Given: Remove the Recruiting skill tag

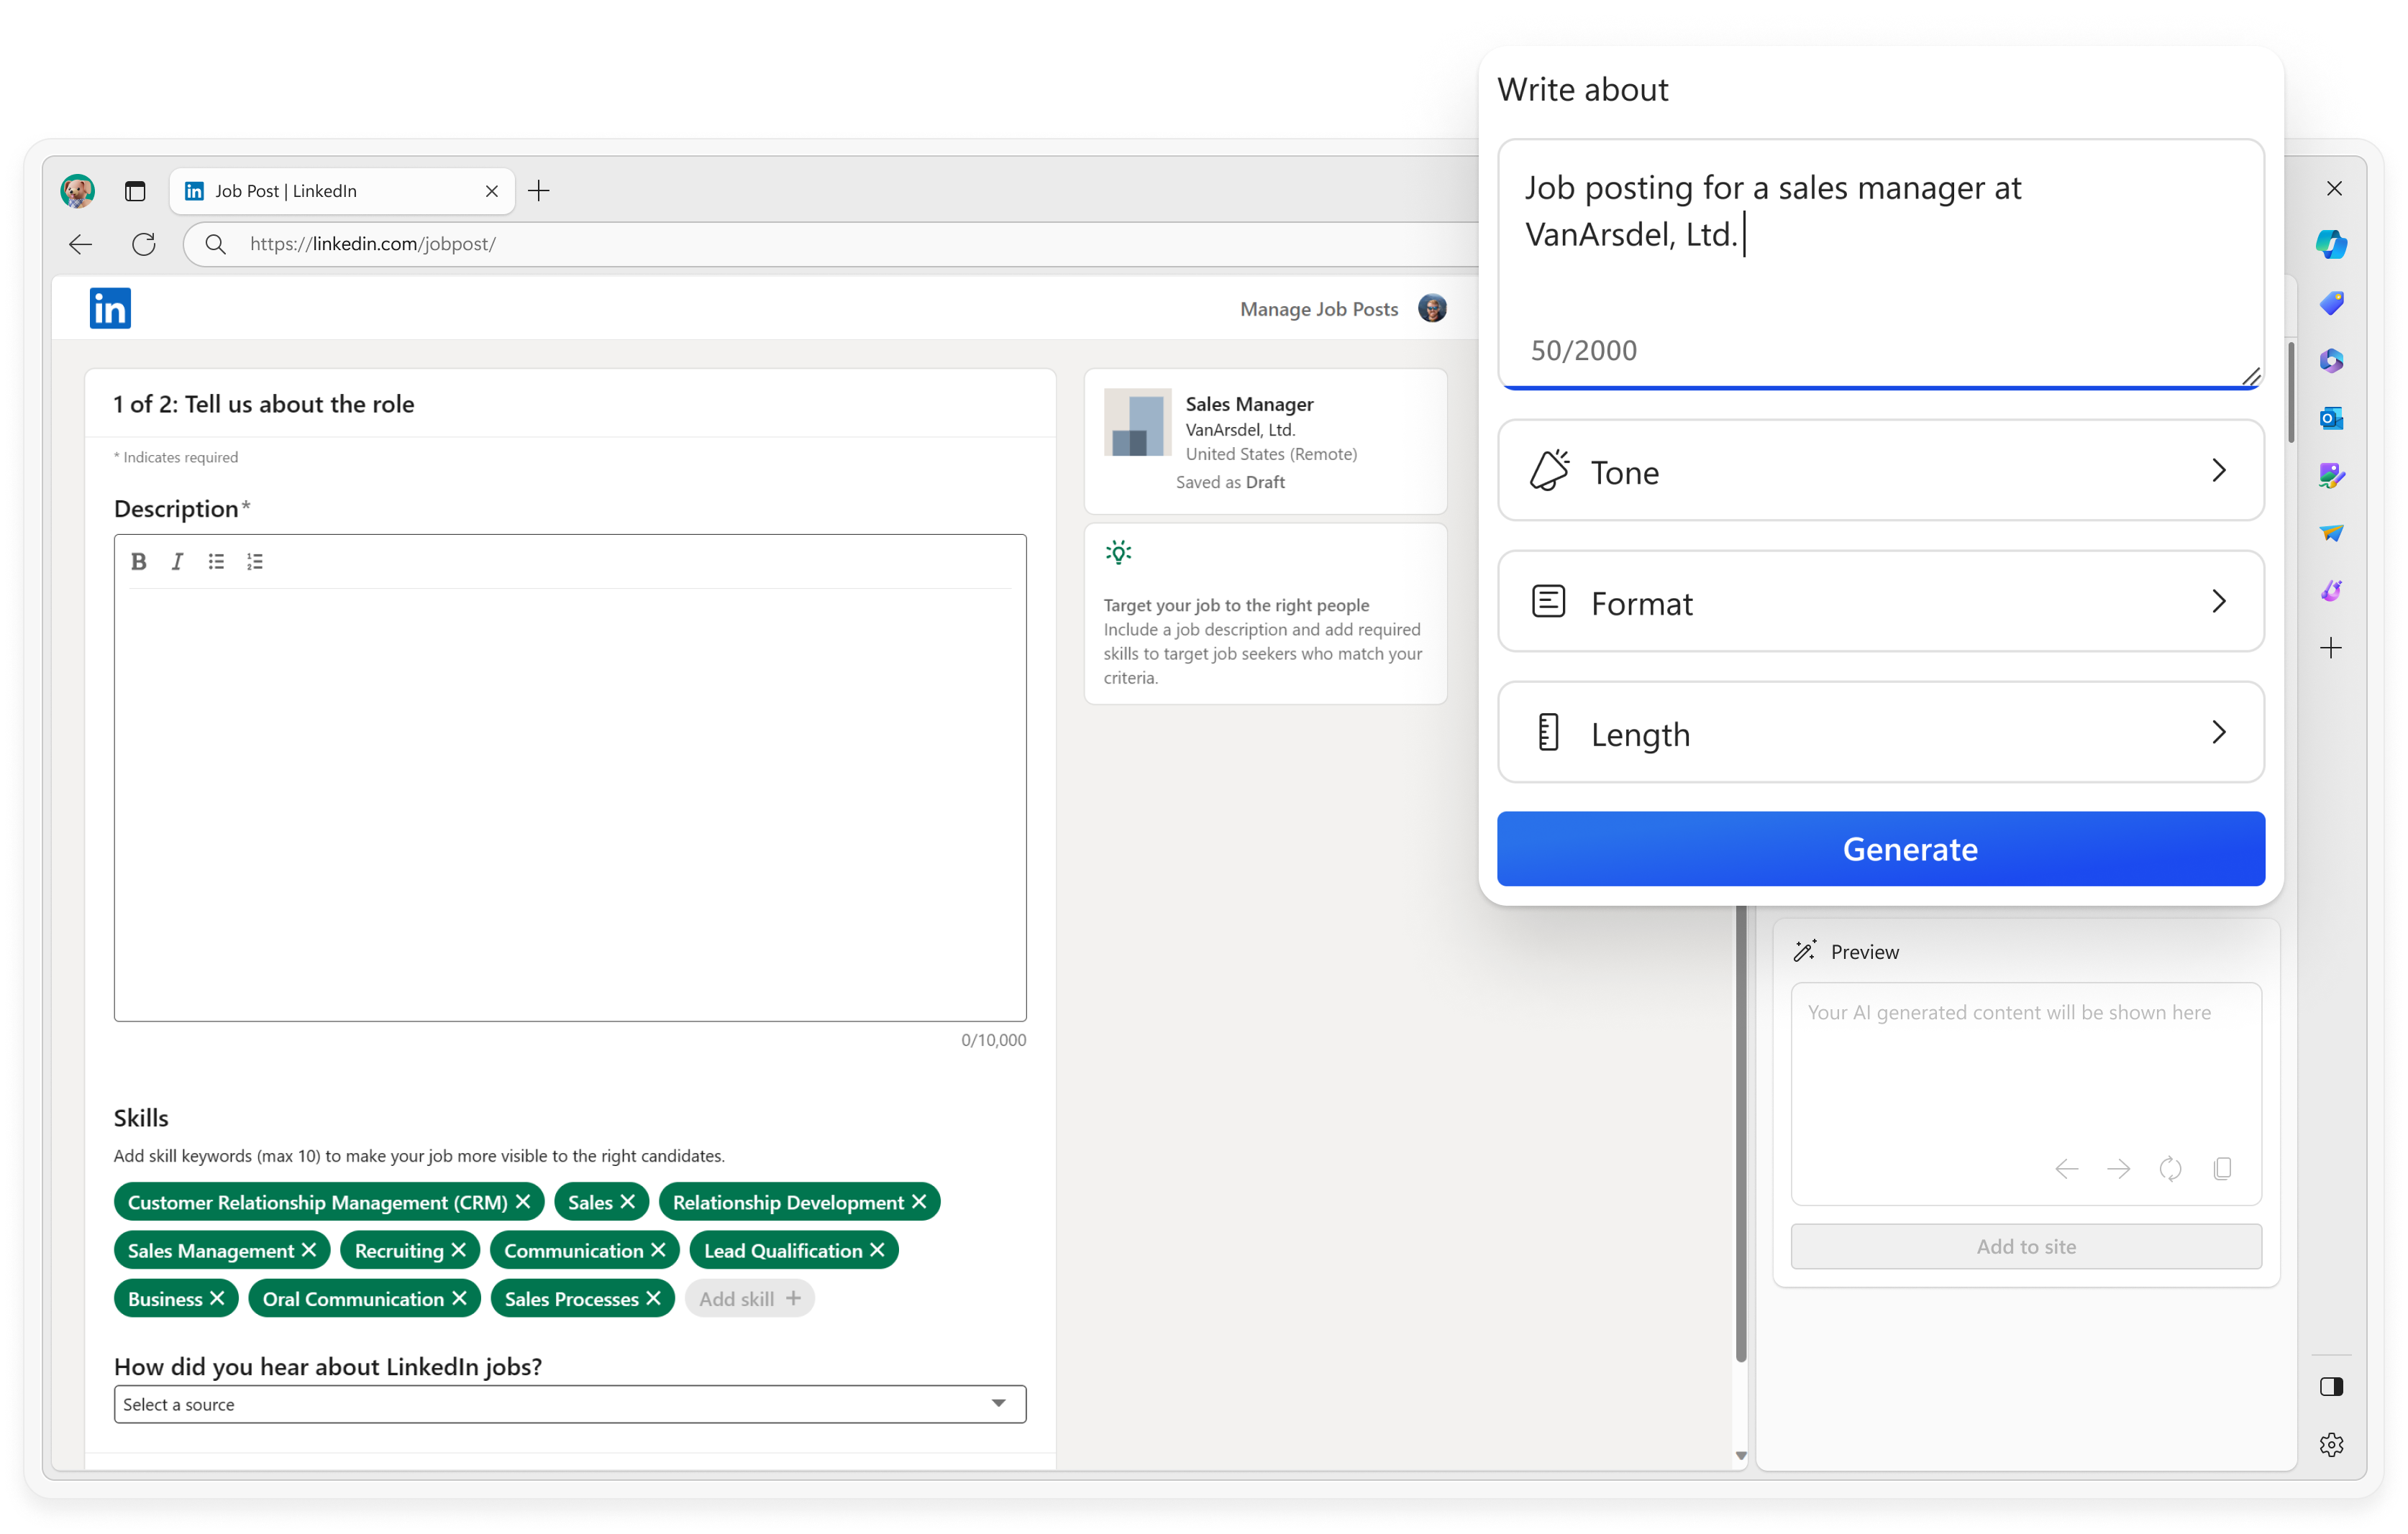Looking at the screenshot, I should pos(459,1250).
